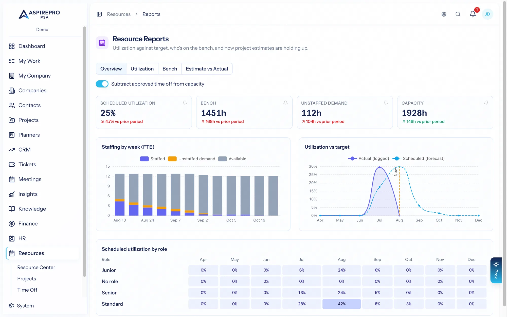Screen dimensions: 507x317
Task: Click the page vertical scrollbar
Action: coord(504,154)
